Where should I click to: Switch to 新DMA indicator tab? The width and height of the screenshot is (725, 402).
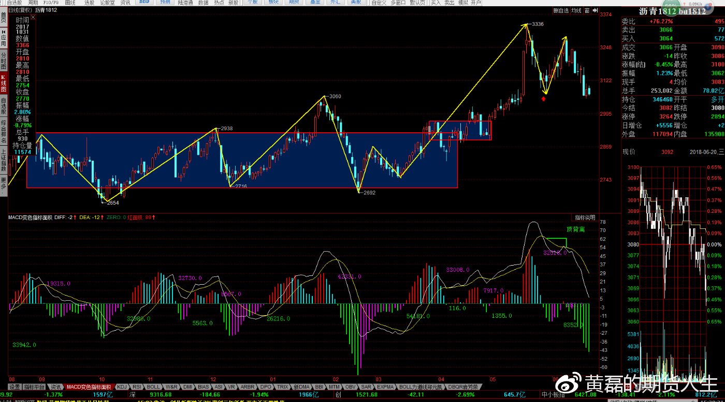[301, 386]
